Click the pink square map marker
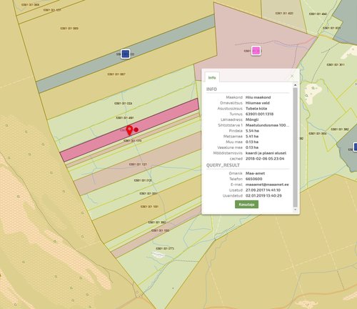The height and width of the screenshot is (309, 357). point(256,51)
